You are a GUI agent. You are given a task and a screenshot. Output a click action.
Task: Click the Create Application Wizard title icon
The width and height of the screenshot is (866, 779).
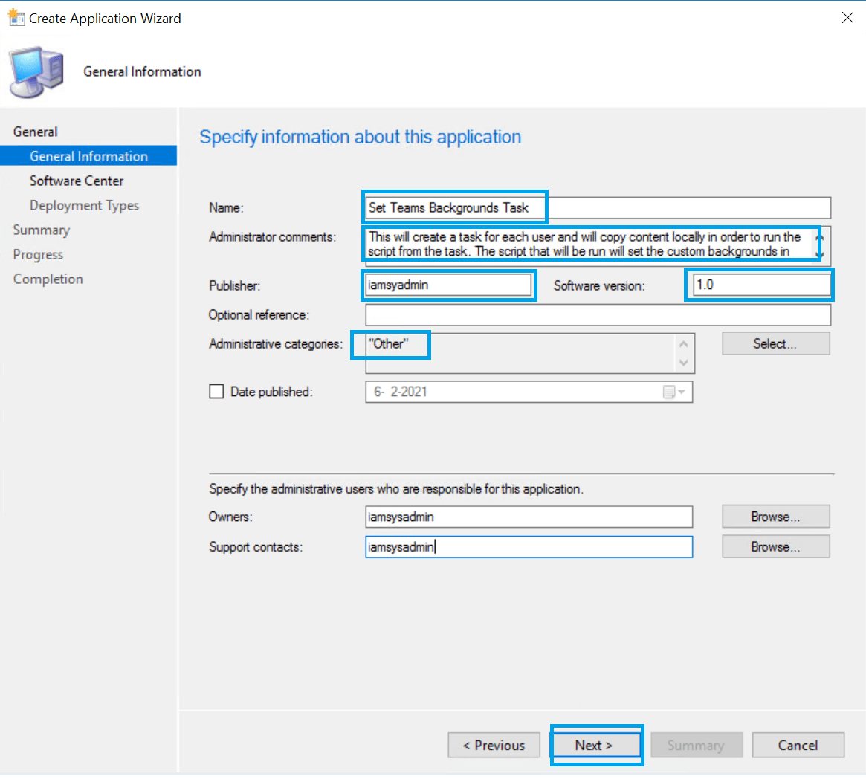coord(16,18)
